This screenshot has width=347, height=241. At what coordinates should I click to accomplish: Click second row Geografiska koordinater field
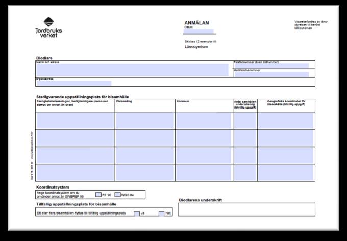286,138
